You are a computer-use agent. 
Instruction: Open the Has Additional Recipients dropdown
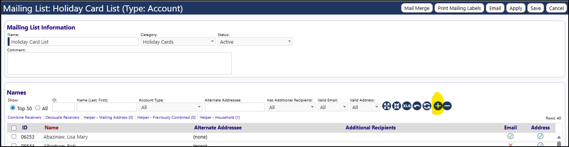click(291, 107)
